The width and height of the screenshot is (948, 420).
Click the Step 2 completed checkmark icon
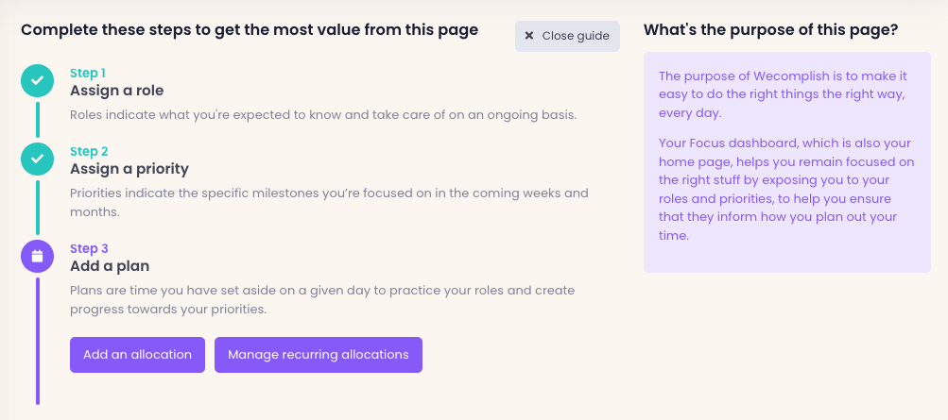[x=37, y=160]
